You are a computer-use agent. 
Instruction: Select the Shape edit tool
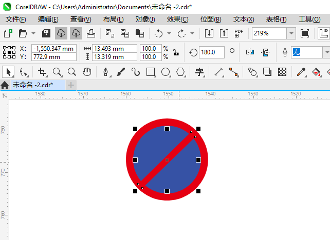click(24, 72)
